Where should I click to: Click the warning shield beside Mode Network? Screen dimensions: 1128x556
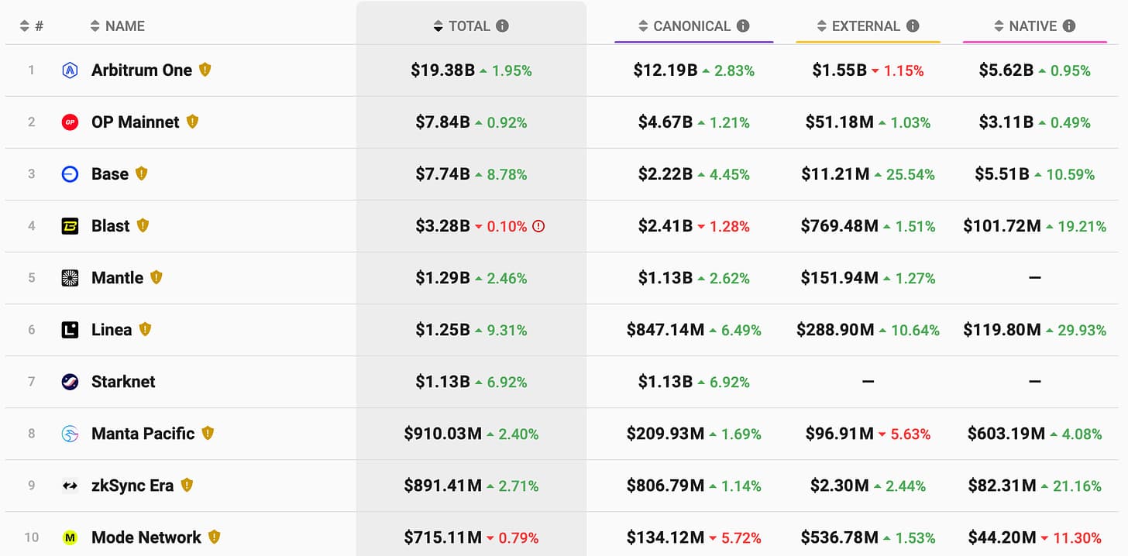coord(215,537)
